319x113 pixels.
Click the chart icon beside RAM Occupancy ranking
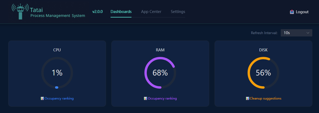tap(145, 98)
